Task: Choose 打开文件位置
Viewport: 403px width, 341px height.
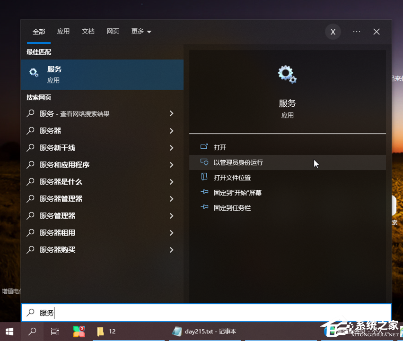Action: point(288,178)
